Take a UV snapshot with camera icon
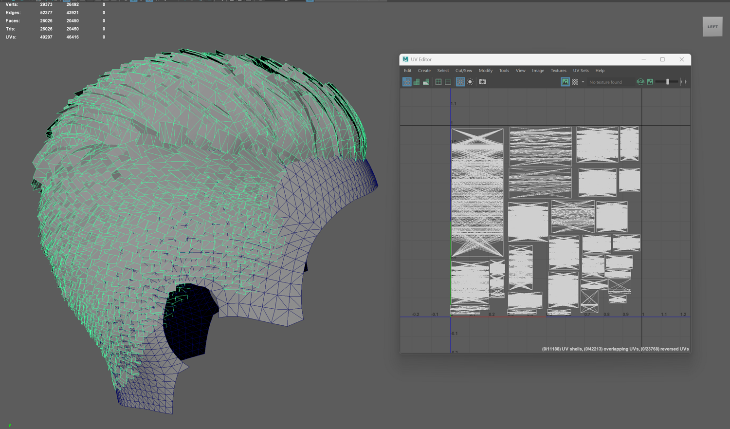The image size is (730, 429). pos(482,82)
